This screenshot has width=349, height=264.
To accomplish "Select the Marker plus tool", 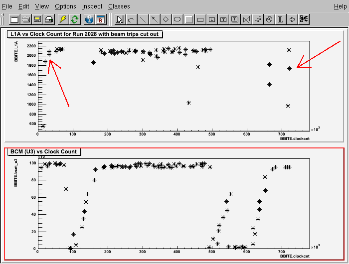I will click(x=292, y=19).
